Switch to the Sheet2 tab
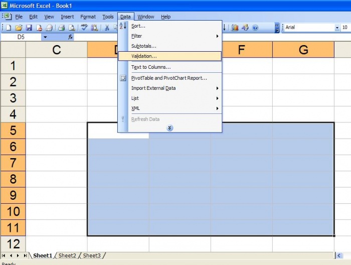This screenshot has width=351, height=265. point(67,255)
